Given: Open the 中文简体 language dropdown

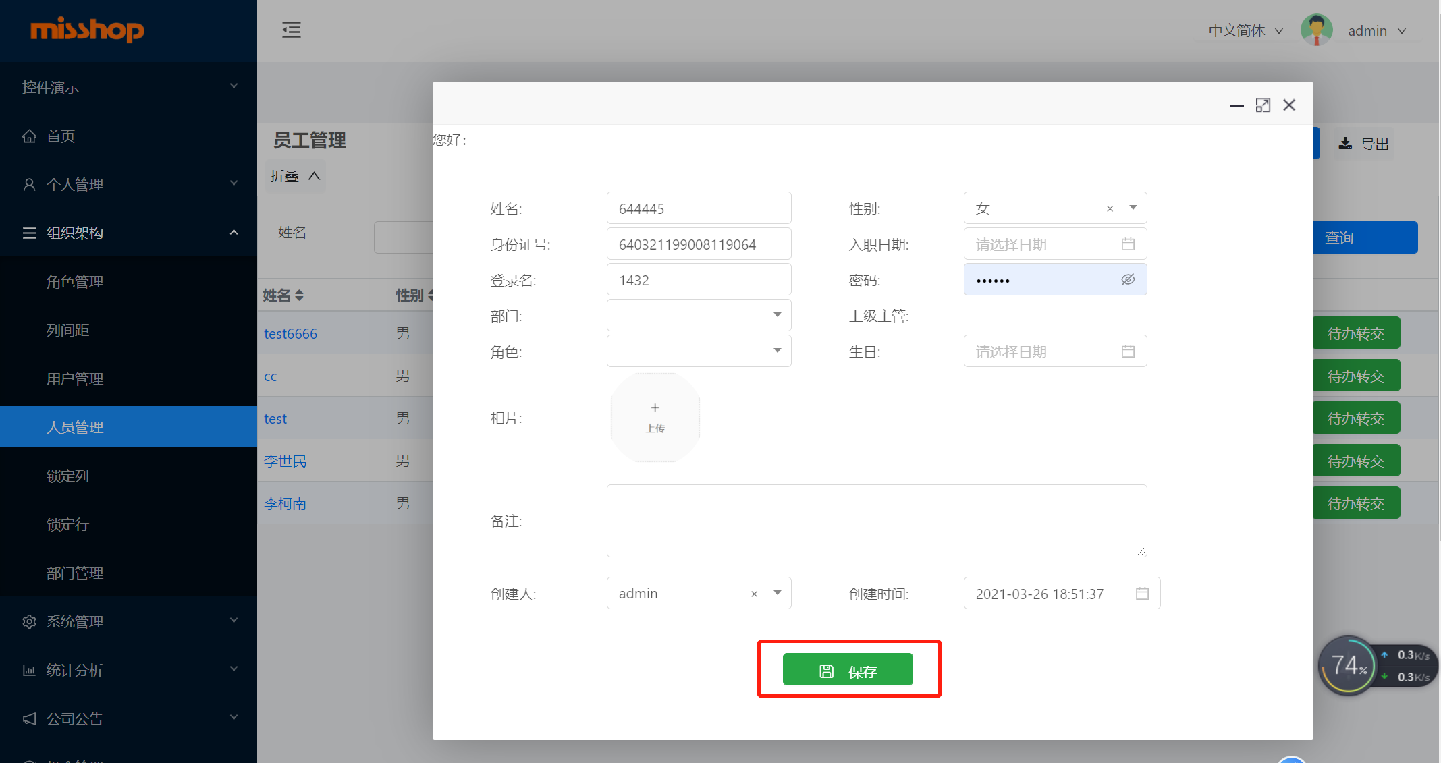Looking at the screenshot, I should pyautogui.click(x=1245, y=31).
